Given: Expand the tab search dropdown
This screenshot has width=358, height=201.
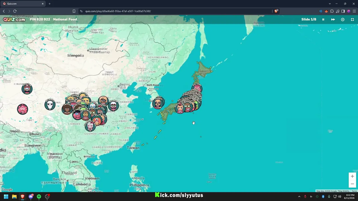Looking at the screenshot, I should pos(330,4).
